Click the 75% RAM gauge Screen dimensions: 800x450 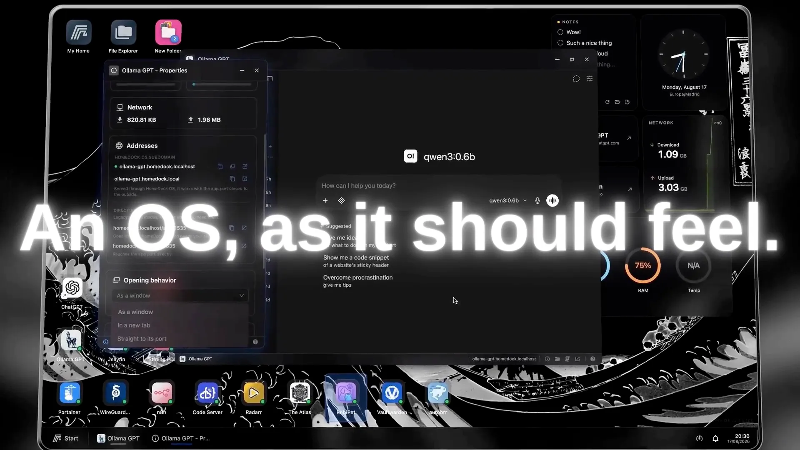point(643,266)
